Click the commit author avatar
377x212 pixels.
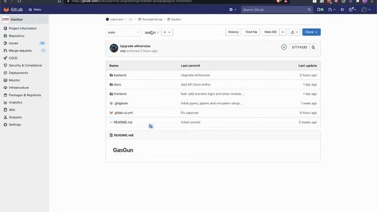[114, 48]
